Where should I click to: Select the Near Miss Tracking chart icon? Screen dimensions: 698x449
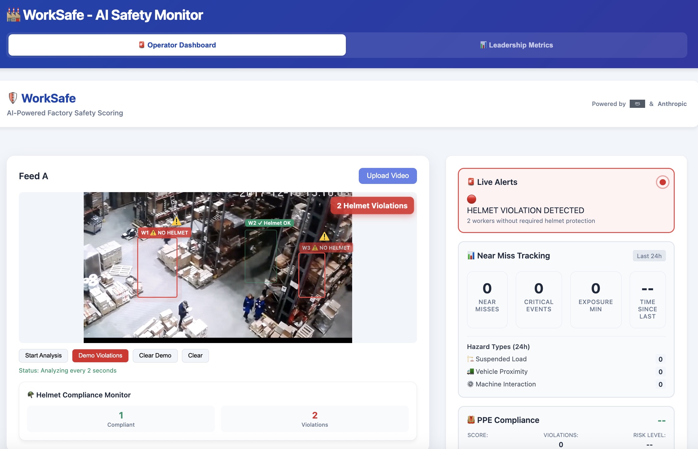[470, 256]
